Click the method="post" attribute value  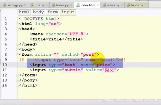(x=89, y=55)
